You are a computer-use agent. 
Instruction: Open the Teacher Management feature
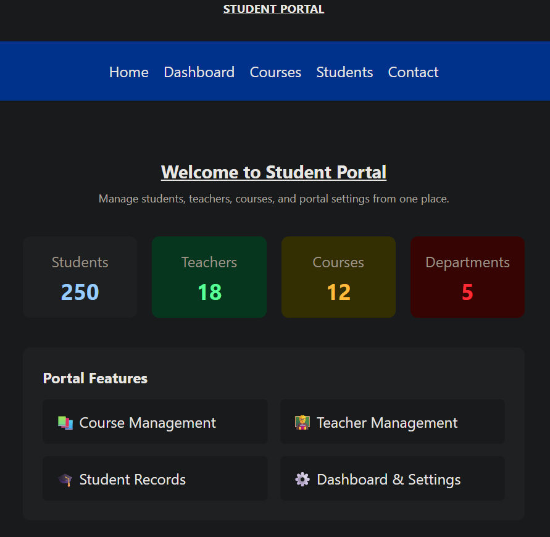pos(393,422)
